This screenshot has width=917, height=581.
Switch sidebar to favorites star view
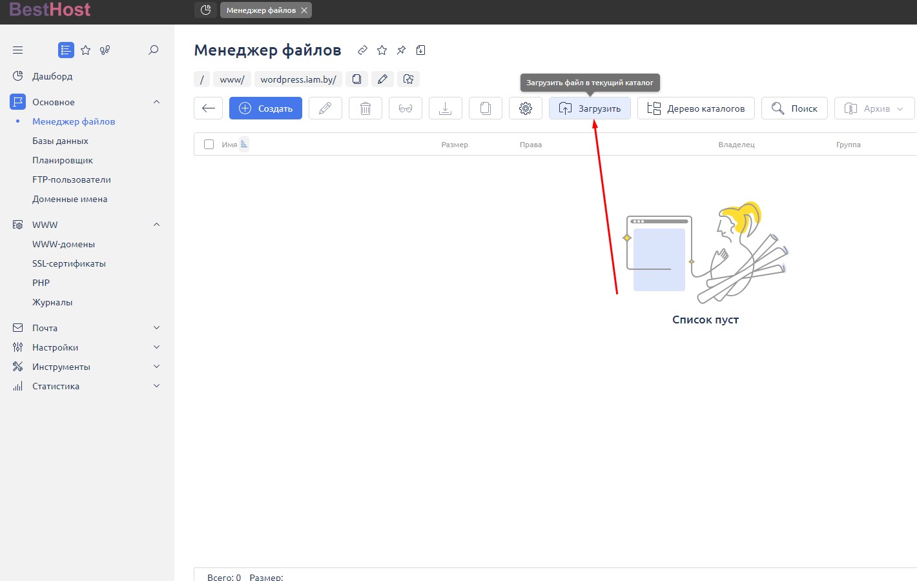85,50
